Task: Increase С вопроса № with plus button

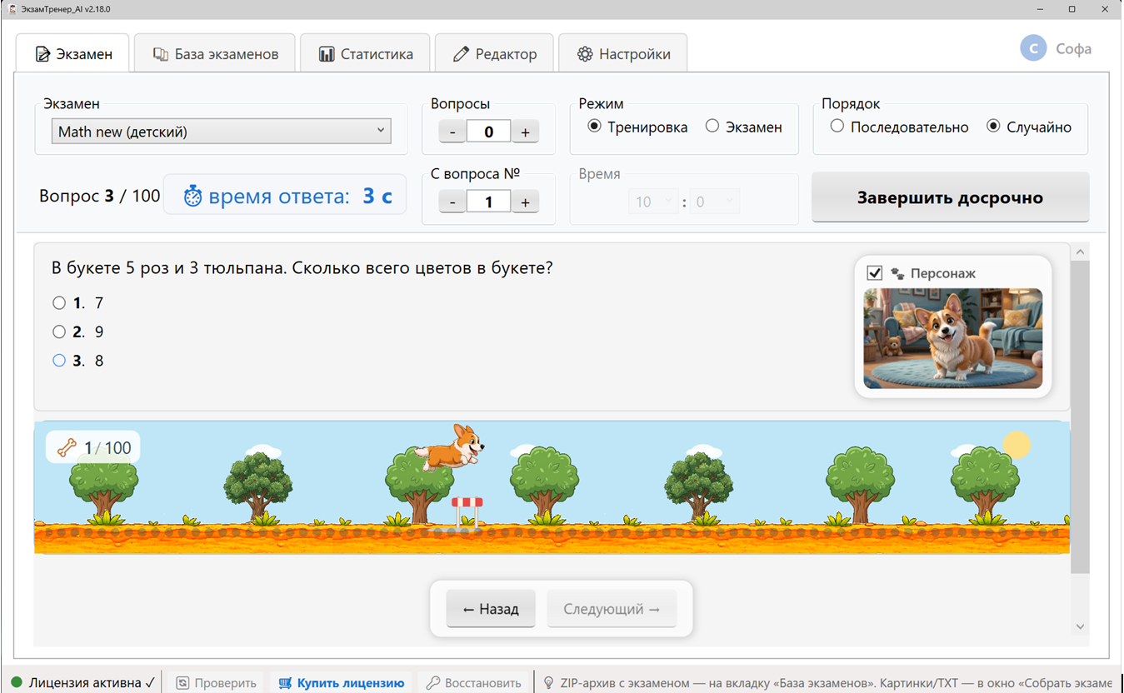Action: (x=525, y=202)
